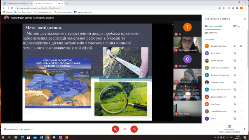
Task: Click muted mic icon for Валерия Чухно
Action: (235, 82)
